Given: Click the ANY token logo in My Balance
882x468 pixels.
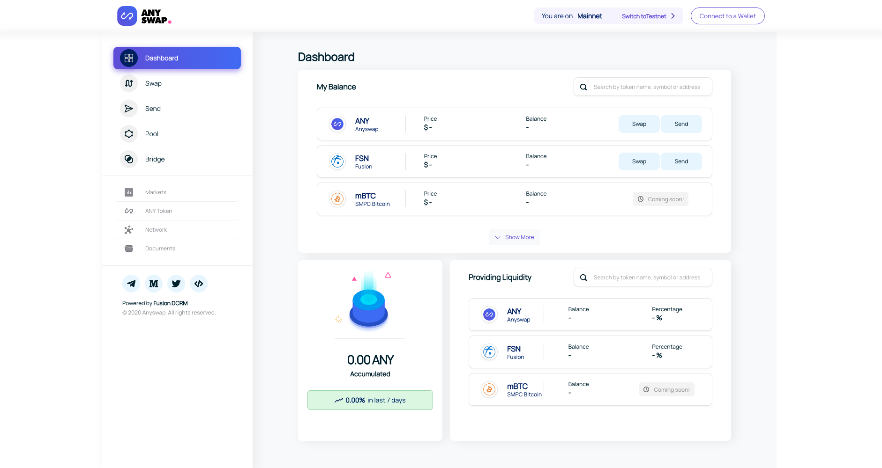Looking at the screenshot, I should (x=337, y=124).
